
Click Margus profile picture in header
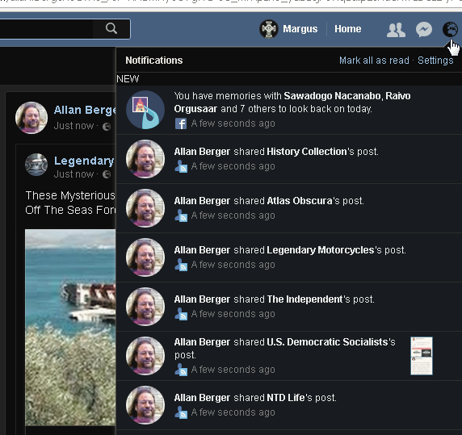[269, 29]
